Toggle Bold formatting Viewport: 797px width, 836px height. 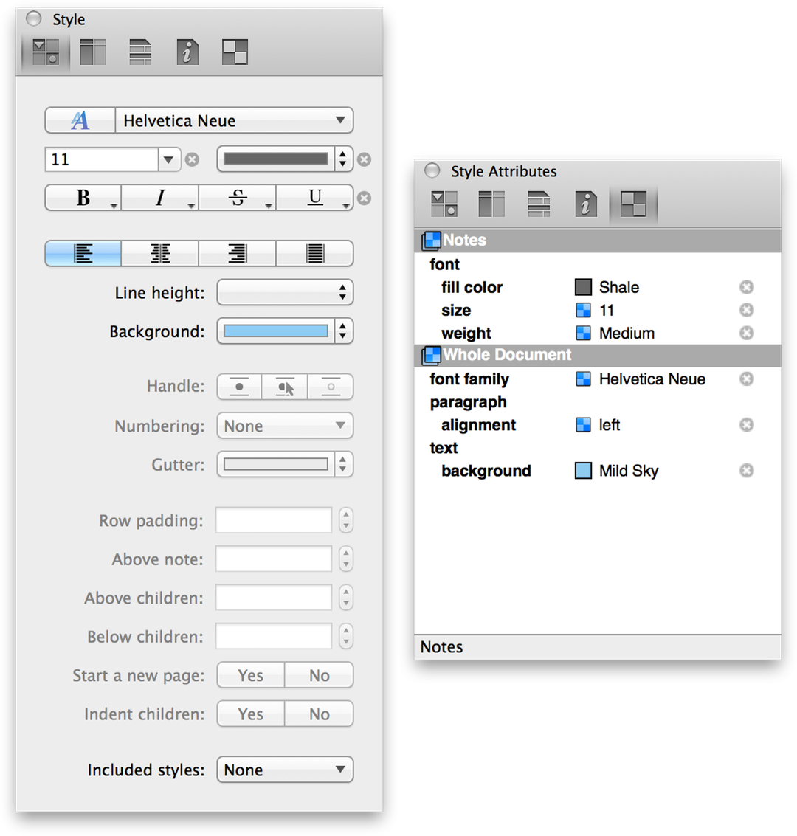(83, 198)
